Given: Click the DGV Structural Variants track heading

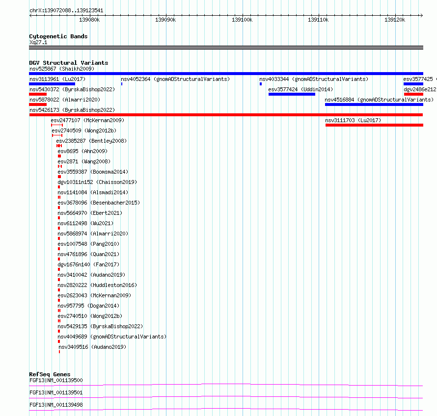Looking at the screenshot, I should click(69, 63).
